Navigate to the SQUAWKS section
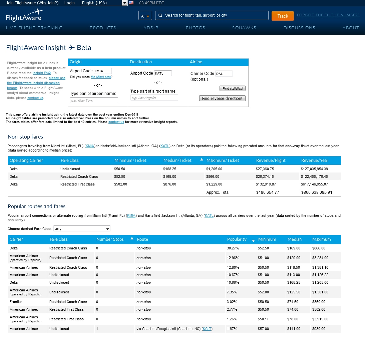Screen dimensions: 365x338 [244, 28]
